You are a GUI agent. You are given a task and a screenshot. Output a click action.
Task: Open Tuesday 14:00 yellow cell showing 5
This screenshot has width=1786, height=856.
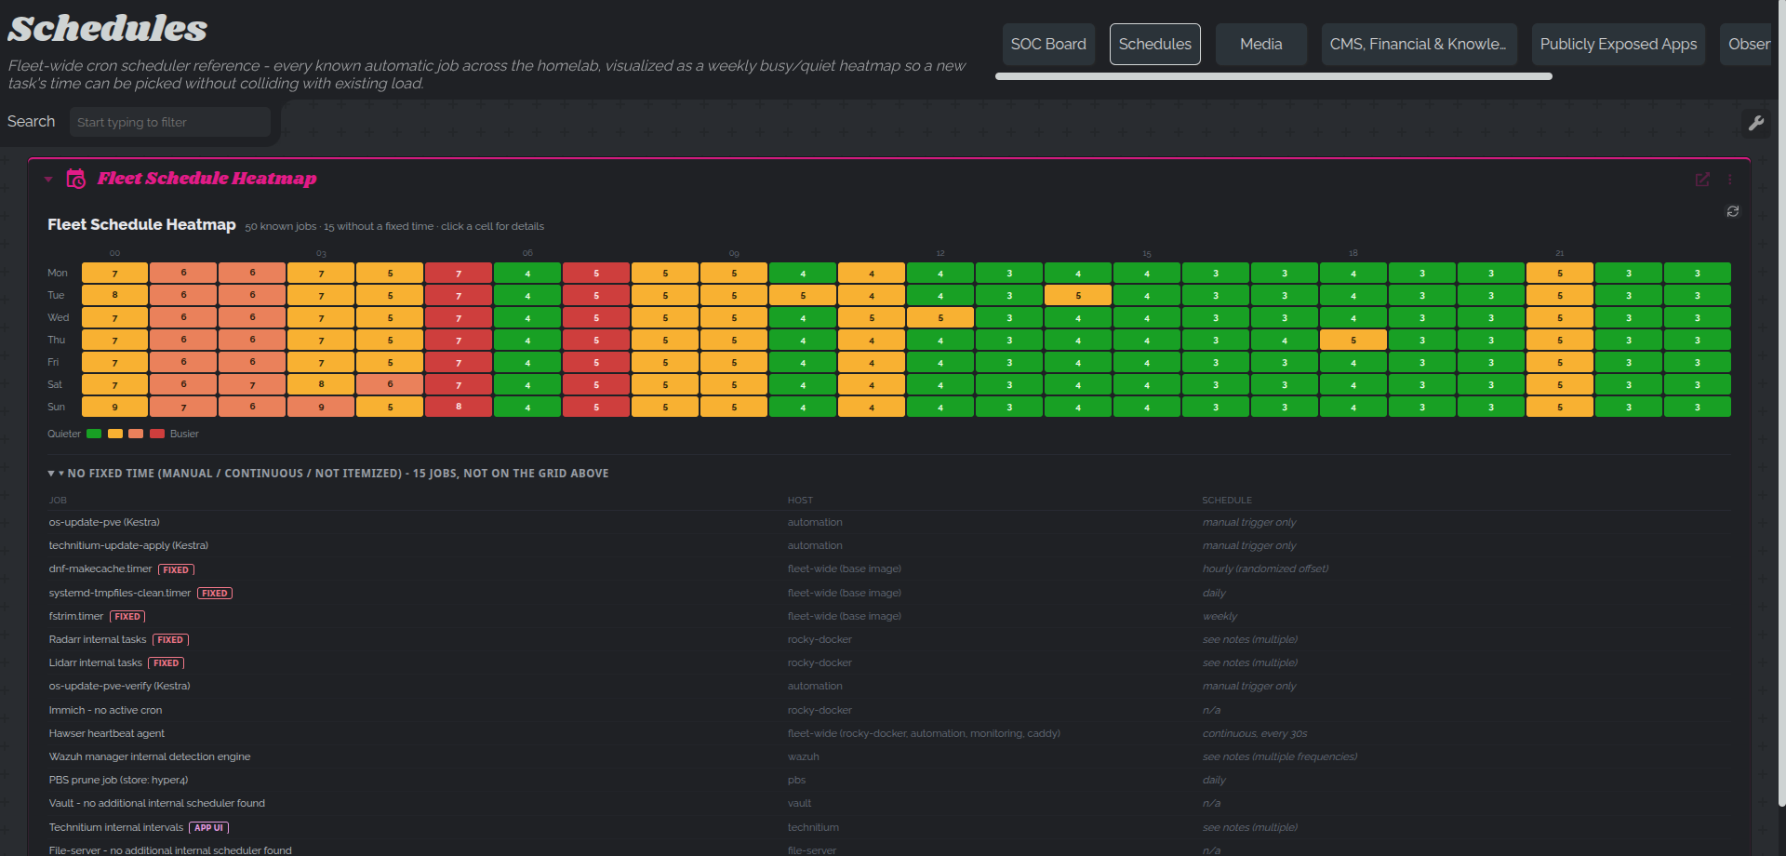coord(1078,296)
